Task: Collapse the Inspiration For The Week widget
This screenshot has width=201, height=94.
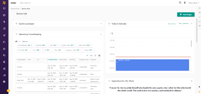Action: tap(109, 81)
